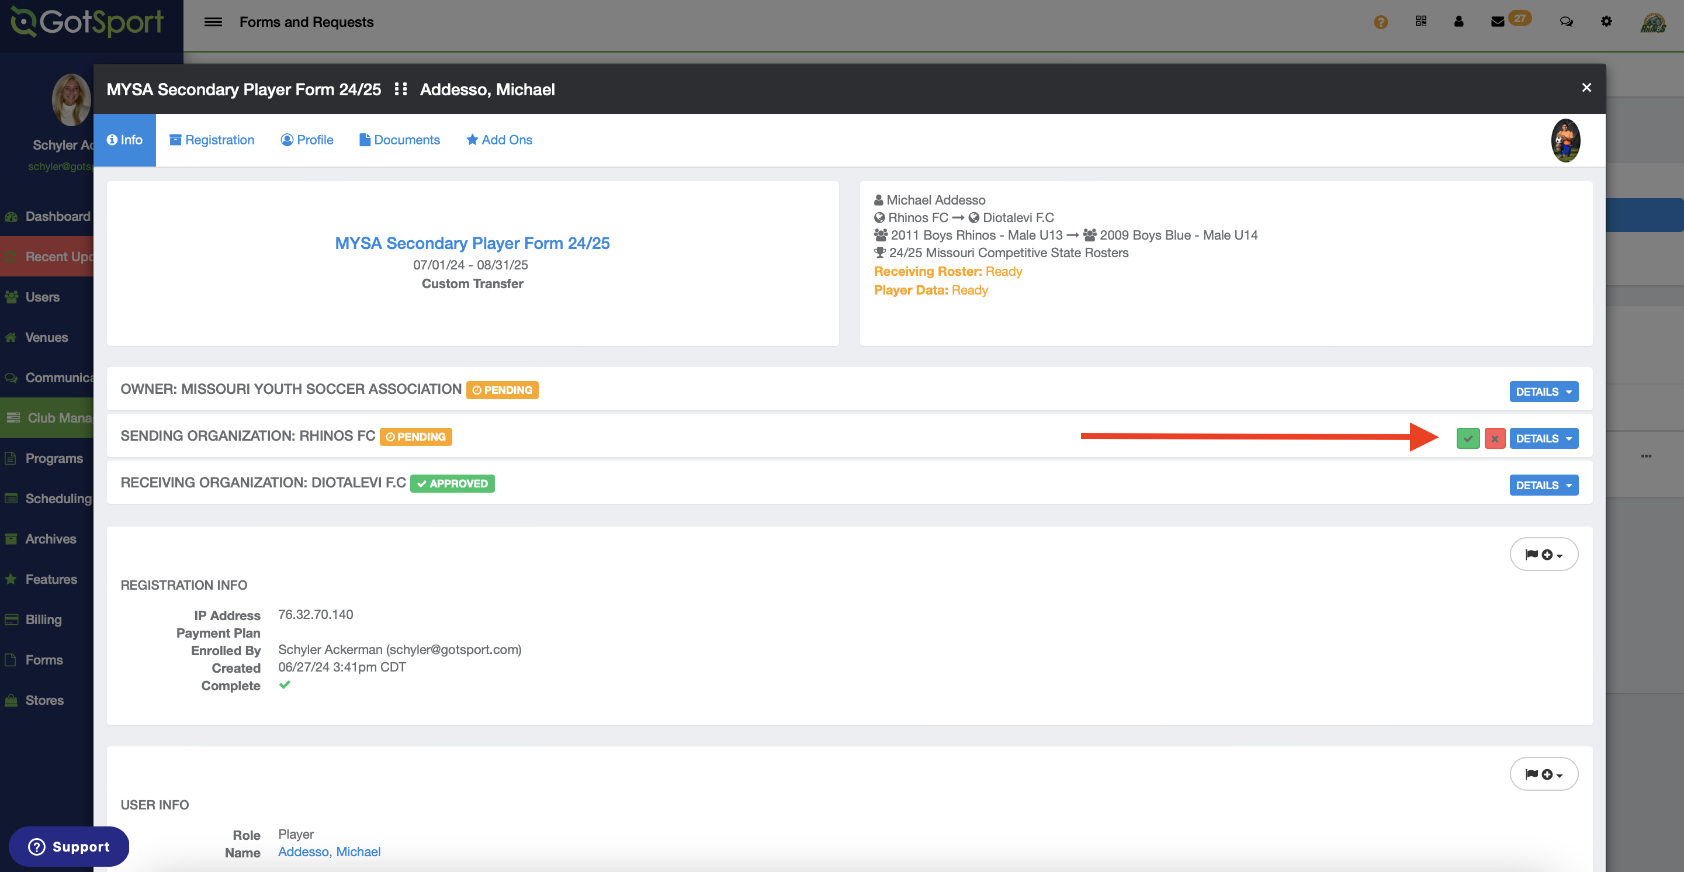1684x872 pixels.
Task: Go to Dashboard in sidebar
Action: coord(46,216)
